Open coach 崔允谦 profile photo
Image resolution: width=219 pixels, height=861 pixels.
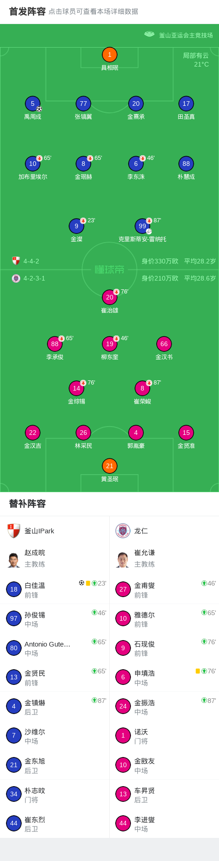pyautogui.click(x=123, y=559)
